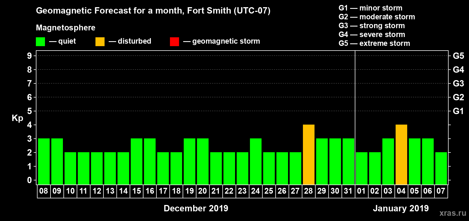Click the '— disturbed' legend text
Viewport: 469px width, 221px height.
130,41
